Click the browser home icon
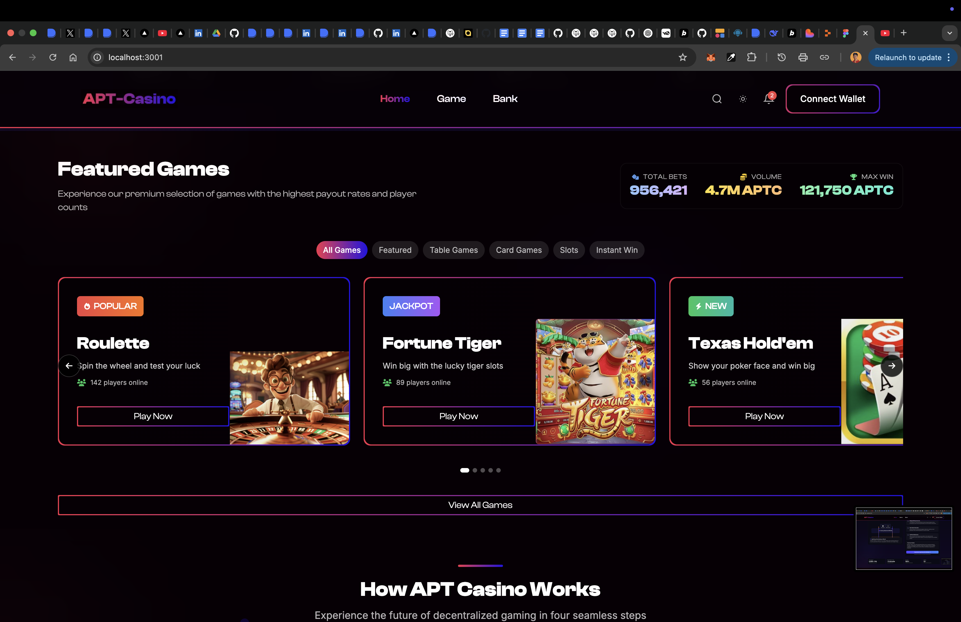The height and width of the screenshot is (622, 961). 73,57
